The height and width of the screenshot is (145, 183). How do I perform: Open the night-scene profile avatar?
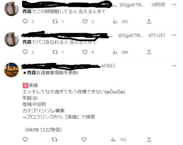pyautogui.click(x=11, y=70)
